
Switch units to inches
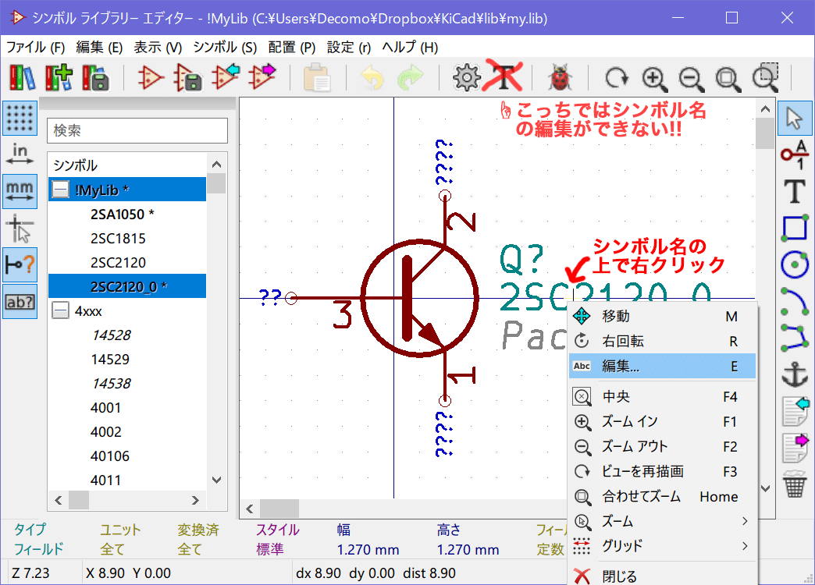pos(20,154)
